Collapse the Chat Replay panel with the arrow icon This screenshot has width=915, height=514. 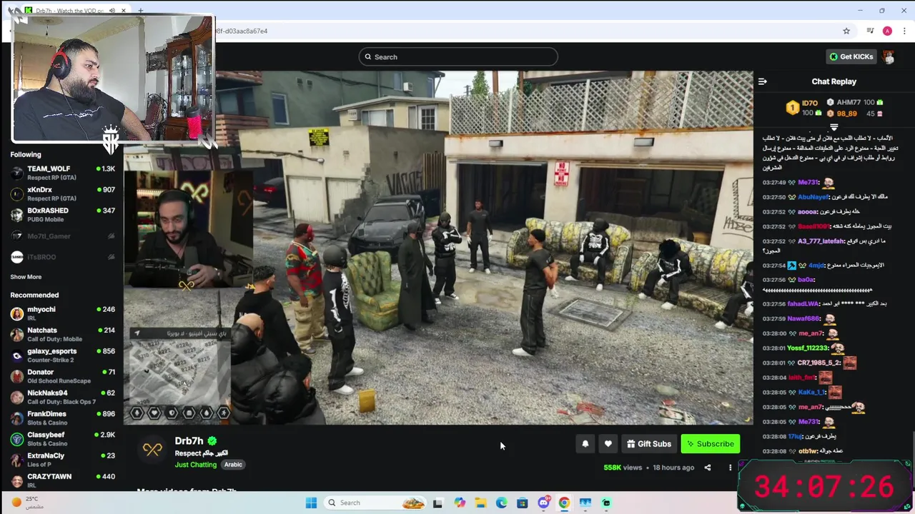pos(763,81)
